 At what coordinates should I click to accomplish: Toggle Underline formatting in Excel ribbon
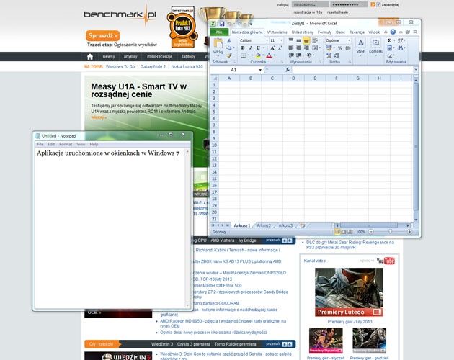pyautogui.click(x=258, y=48)
